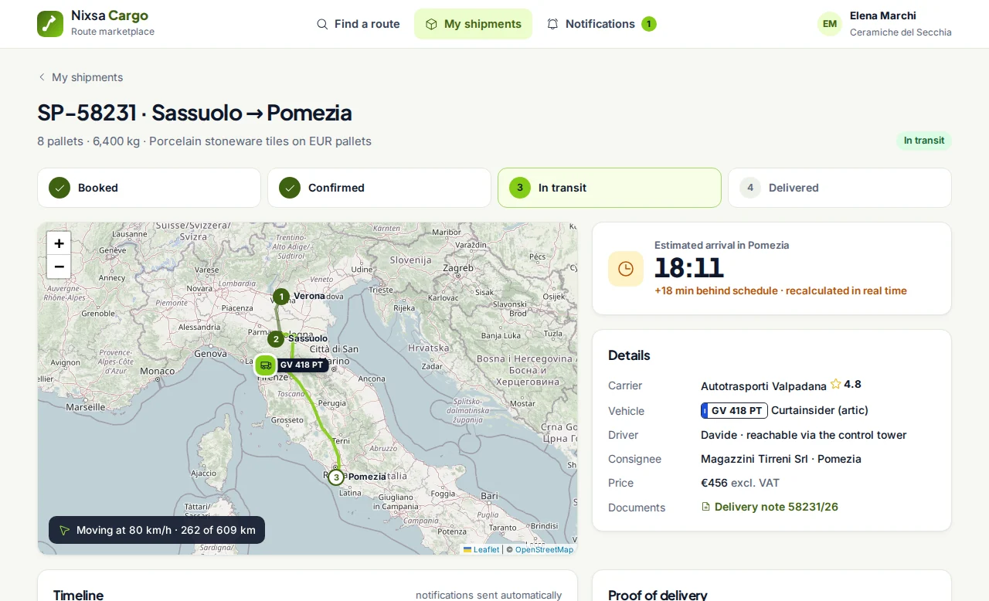
Task: Select the In transit step
Action: (x=610, y=188)
